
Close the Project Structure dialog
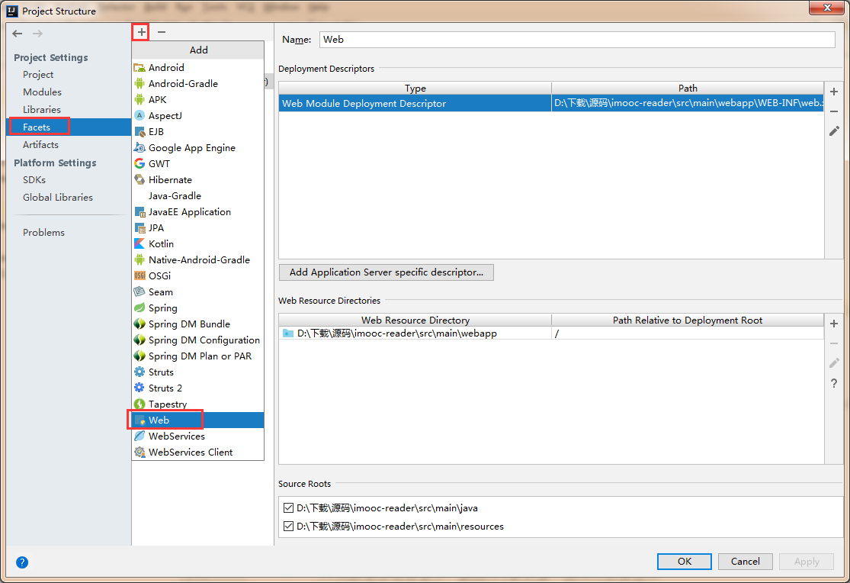[826, 8]
